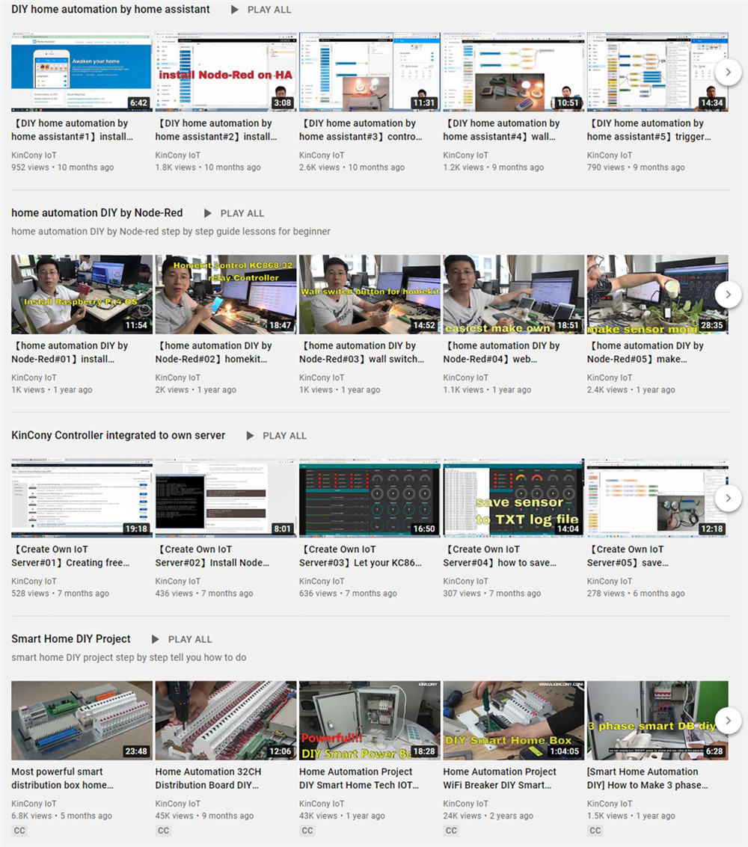
Task: Open DIY home automation playlist title
Action: pyautogui.click(x=111, y=10)
